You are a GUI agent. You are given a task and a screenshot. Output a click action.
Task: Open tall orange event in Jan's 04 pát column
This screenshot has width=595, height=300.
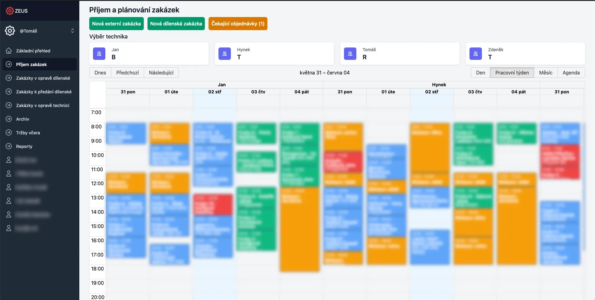[x=300, y=229]
